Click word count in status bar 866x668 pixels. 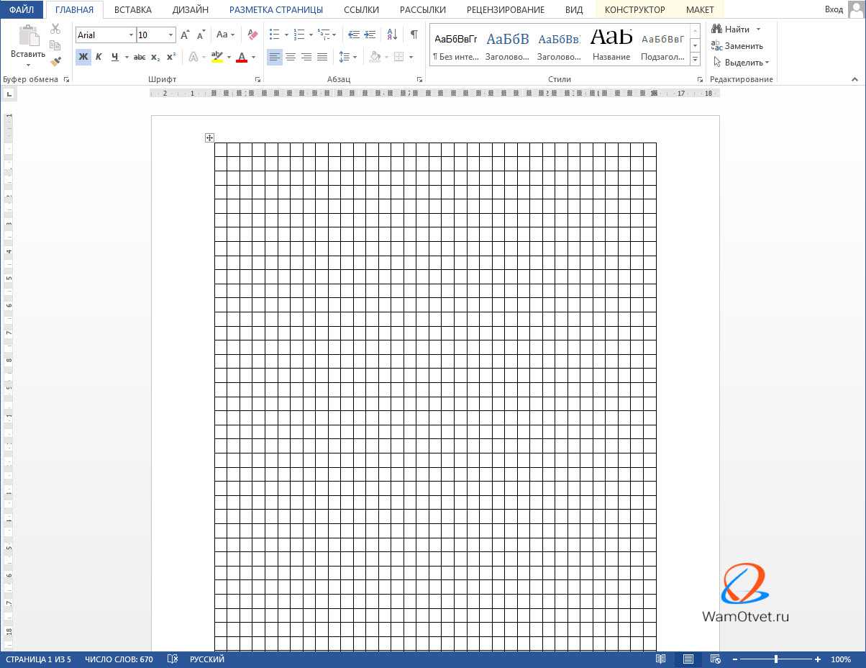click(119, 659)
